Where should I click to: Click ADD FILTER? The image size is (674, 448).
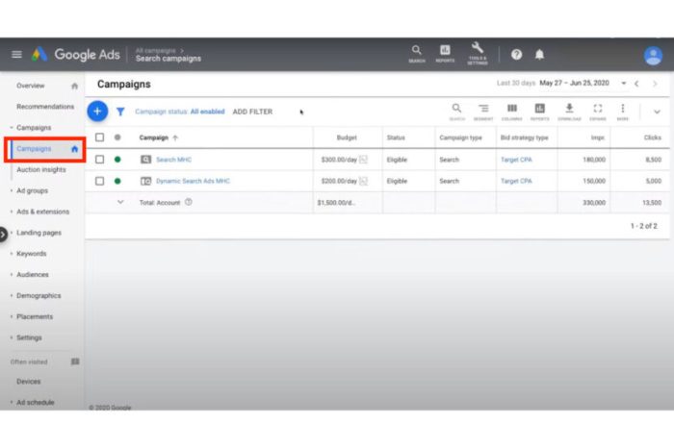[x=252, y=112]
